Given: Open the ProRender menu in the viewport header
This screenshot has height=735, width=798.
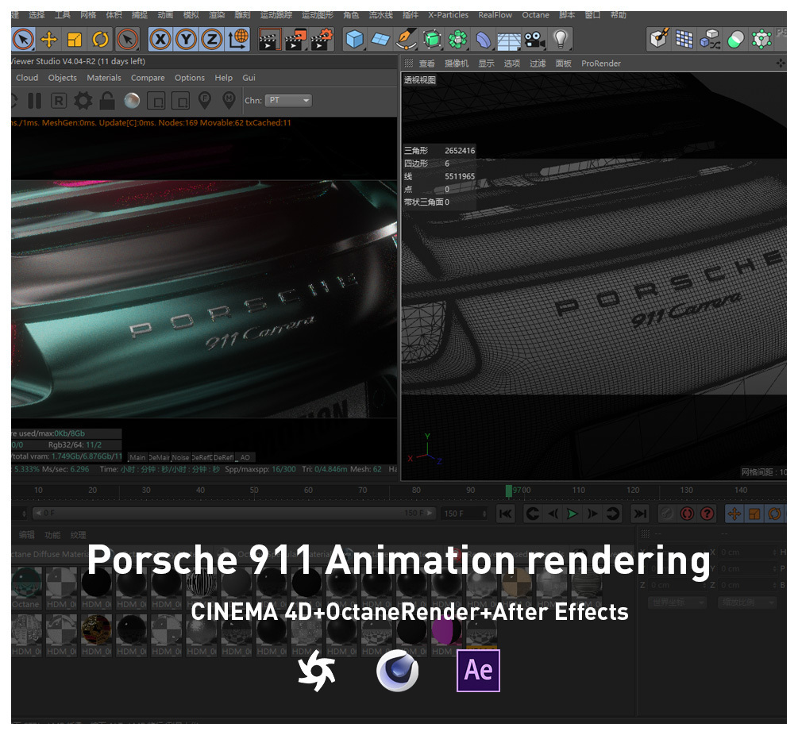Looking at the screenshot, I should [x=601, y=63].
